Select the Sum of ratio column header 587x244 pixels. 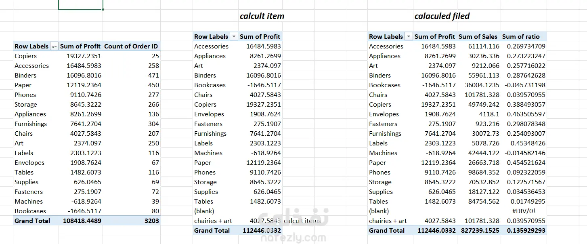pyautogui.click(x=521, y=36)
